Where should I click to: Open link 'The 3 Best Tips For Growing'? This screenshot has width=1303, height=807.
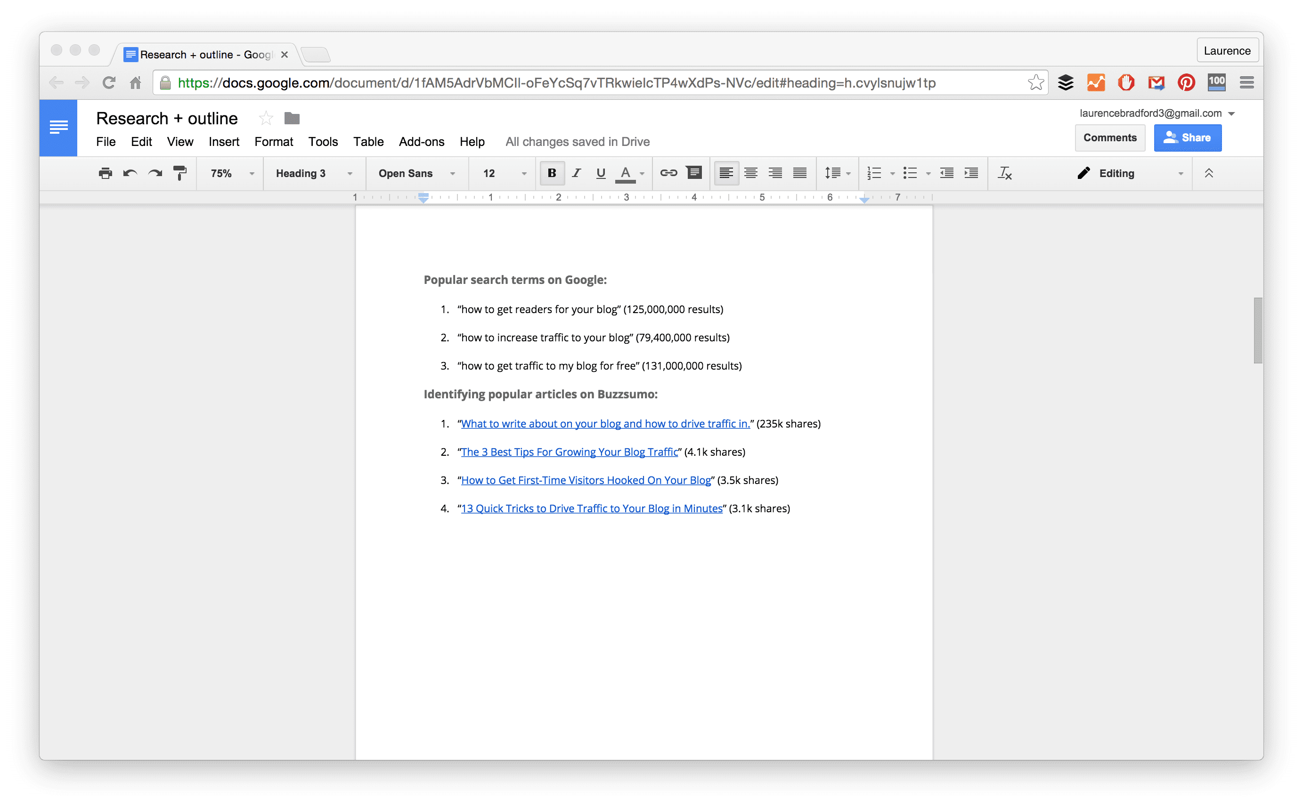(569, 452)
